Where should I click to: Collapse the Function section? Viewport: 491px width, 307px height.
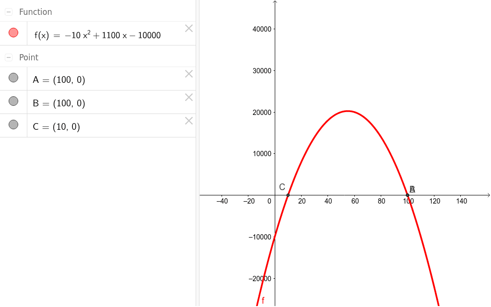(8, 11)
